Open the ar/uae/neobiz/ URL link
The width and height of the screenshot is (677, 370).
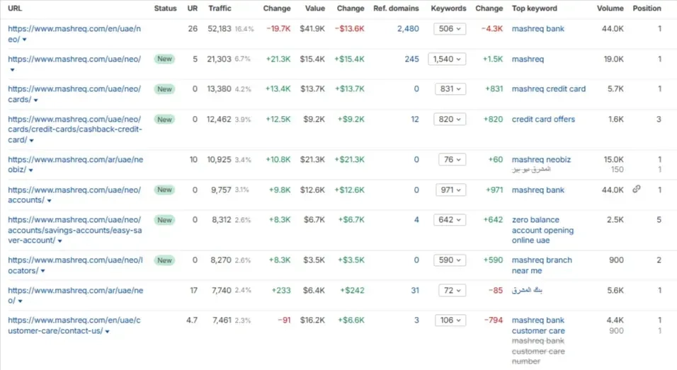(76, 164)
